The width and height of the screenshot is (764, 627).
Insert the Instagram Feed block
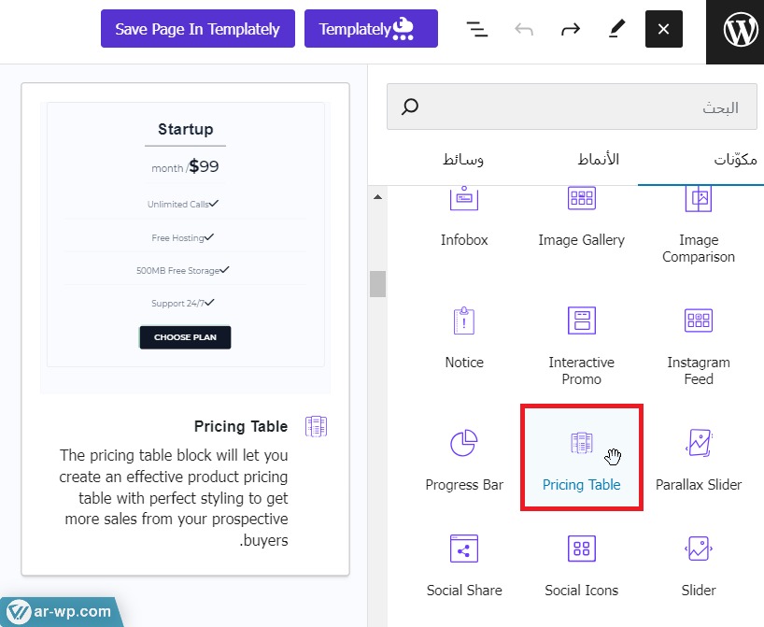click(698, 346)
